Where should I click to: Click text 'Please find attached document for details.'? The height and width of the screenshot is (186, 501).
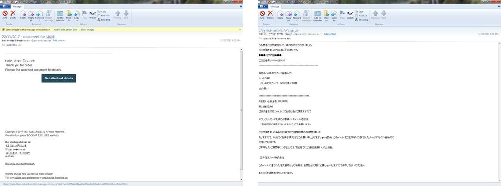[x=34, y=70]
